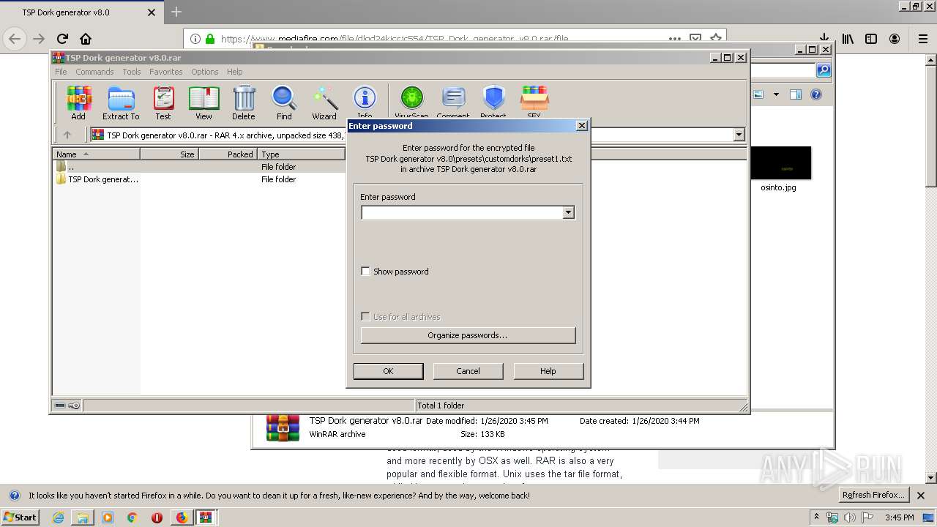Open the Enter password dropdown arrow
Viewport: 937px width, 527px height.
(x=568, y=212)
